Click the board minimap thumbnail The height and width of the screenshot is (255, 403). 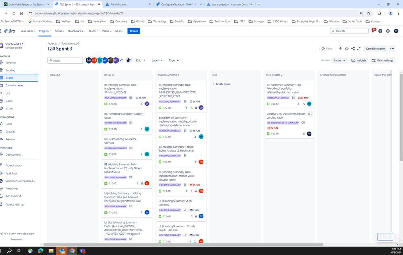coord(385,236)
